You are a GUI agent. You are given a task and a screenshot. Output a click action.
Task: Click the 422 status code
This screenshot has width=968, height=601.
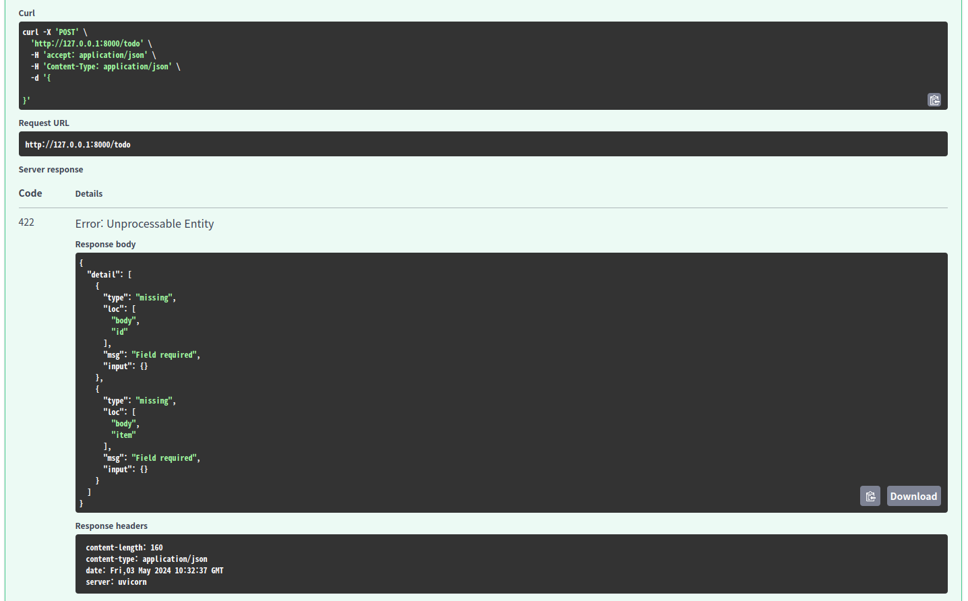pyautogui.click(x=26, y=222)
